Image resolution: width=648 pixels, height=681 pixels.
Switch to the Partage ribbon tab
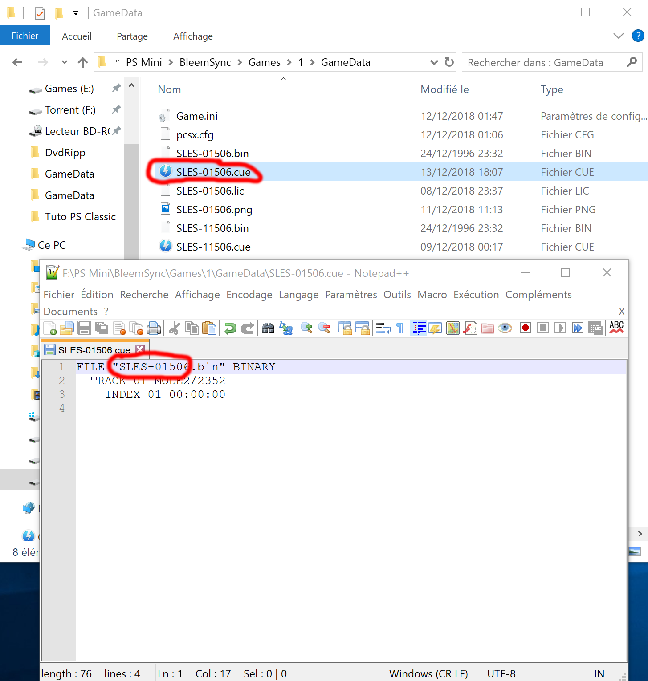(x=132, y=36)
